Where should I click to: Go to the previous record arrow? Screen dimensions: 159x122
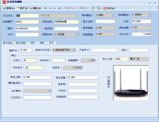pyautogui.click(x=50, y=8)
